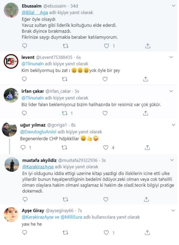Open dropdown arrow on mustafa akyildiz's tweet
The width and height of the screenshot is (179, 245).
tap(172, 160)
